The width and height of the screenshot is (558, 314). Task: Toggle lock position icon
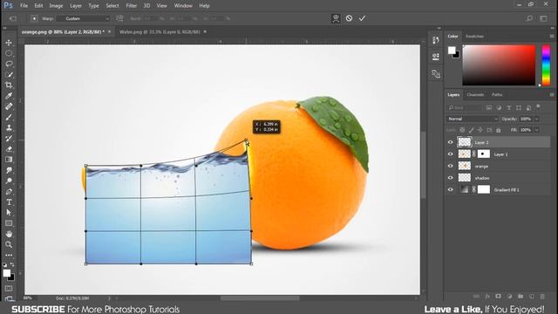[480, 130]
